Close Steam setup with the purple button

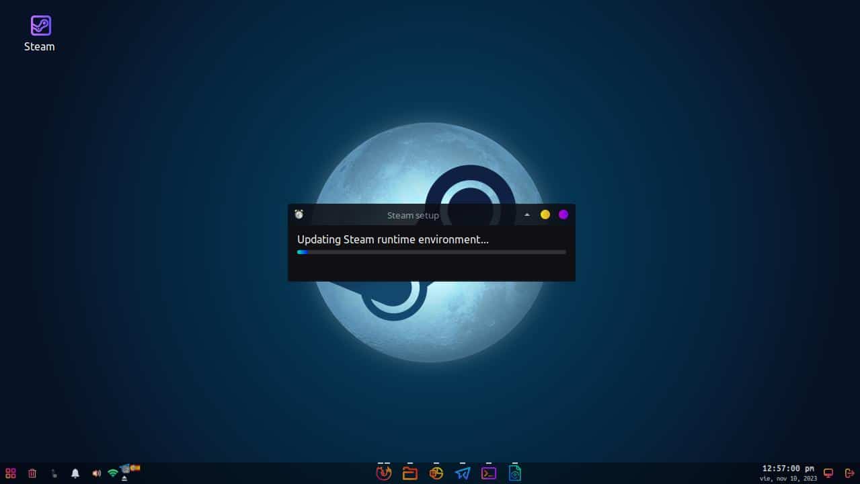click(x=563, y=214)
